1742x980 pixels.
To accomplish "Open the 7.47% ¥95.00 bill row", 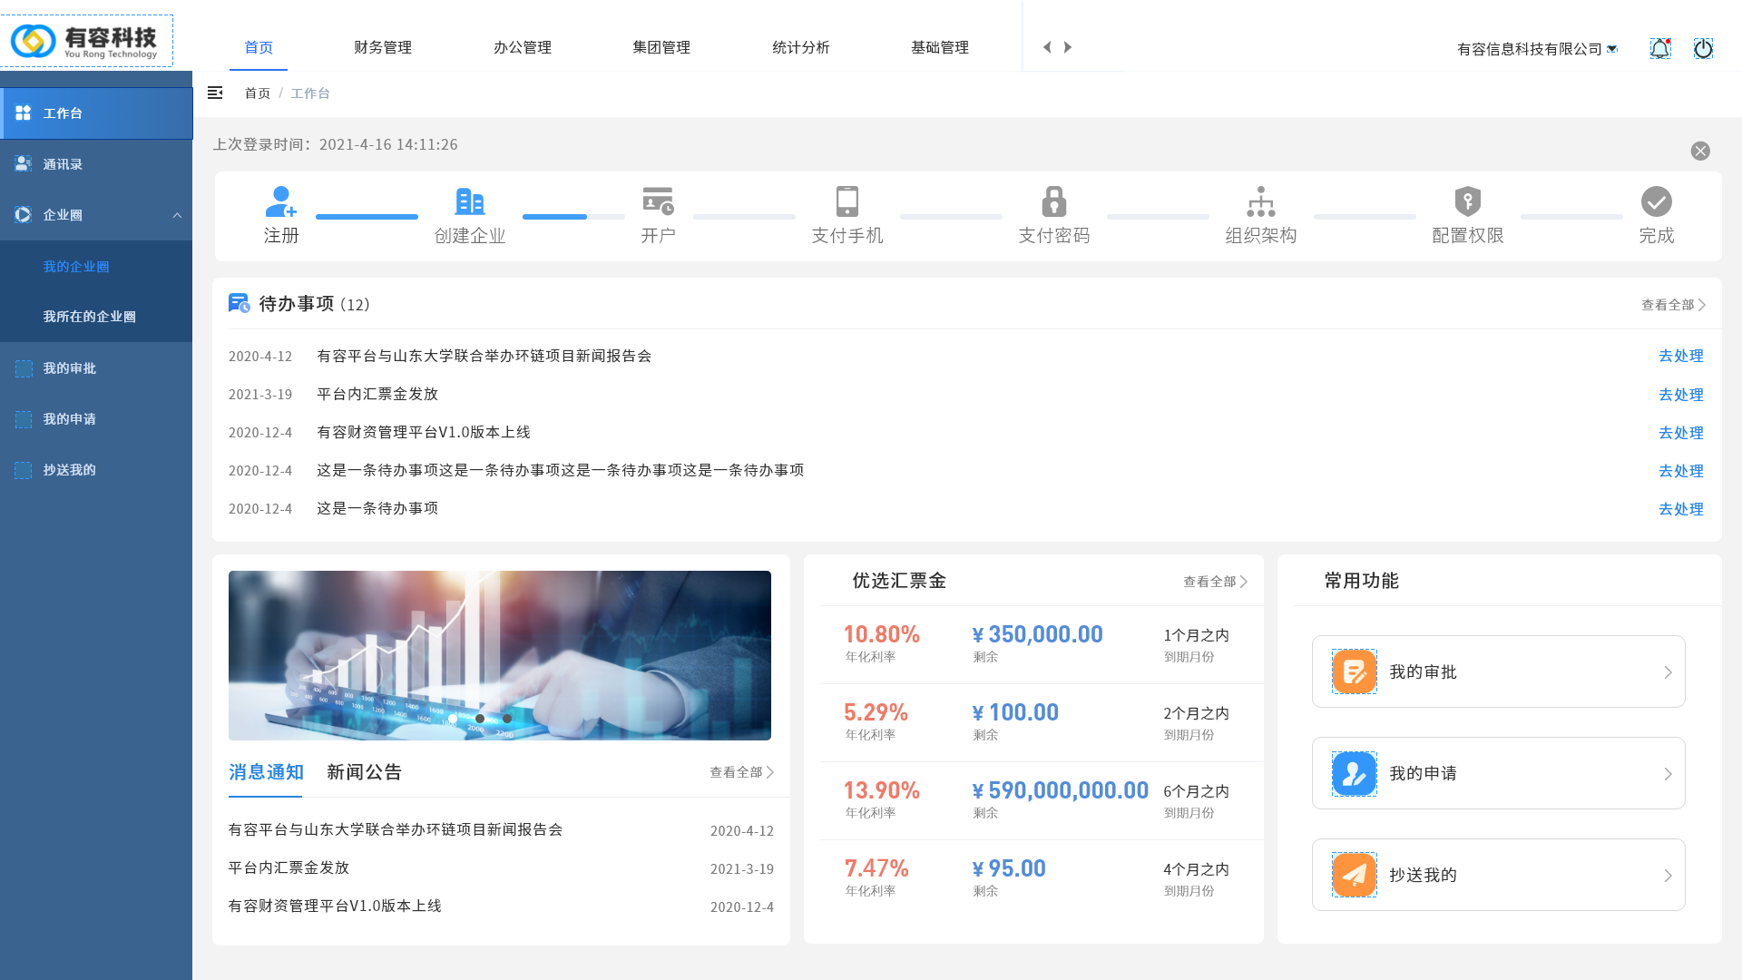I will [x=1042, y=878].
